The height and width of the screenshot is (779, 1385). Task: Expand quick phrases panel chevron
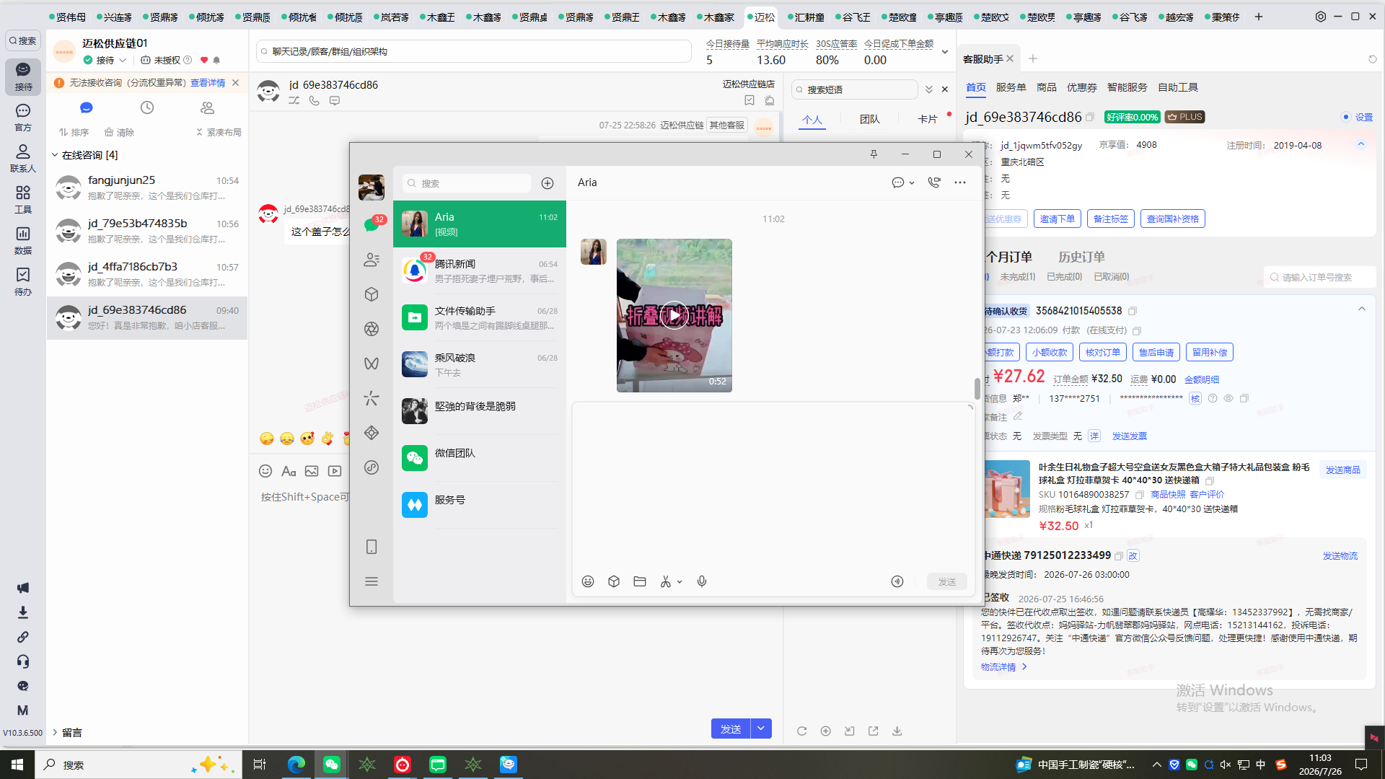pos(929,89)
